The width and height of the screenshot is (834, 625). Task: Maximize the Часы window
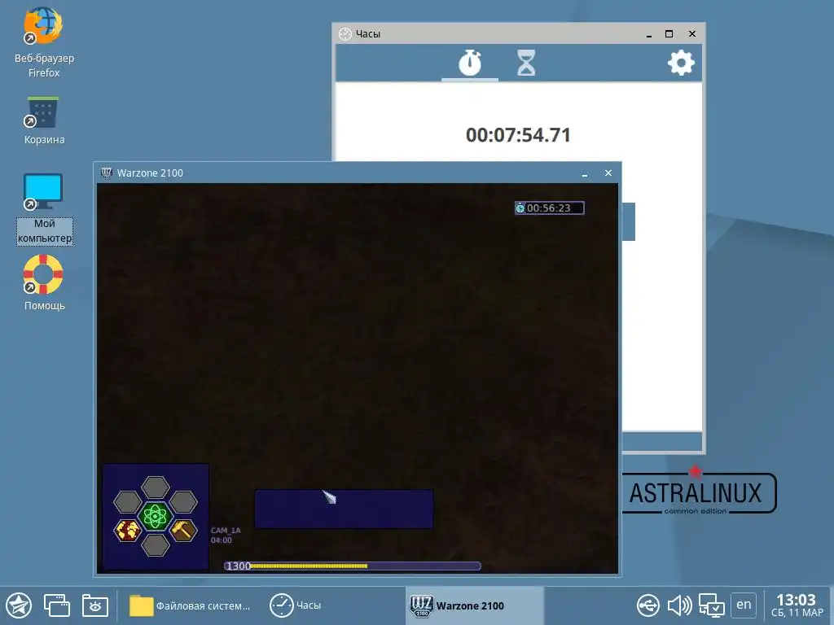click(x=669, y=34)
